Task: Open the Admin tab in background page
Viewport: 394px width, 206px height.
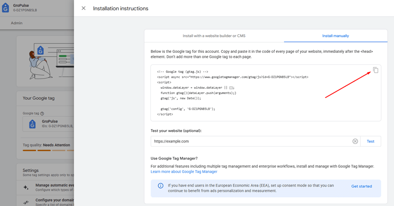Action: click(x=17, y=23)
